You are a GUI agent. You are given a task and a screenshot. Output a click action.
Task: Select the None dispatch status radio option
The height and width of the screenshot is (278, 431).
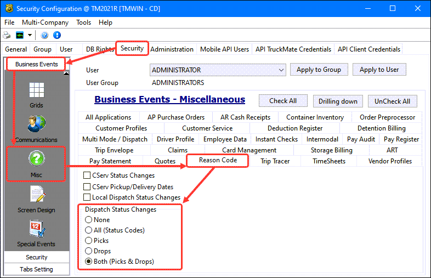click(88, 220)
